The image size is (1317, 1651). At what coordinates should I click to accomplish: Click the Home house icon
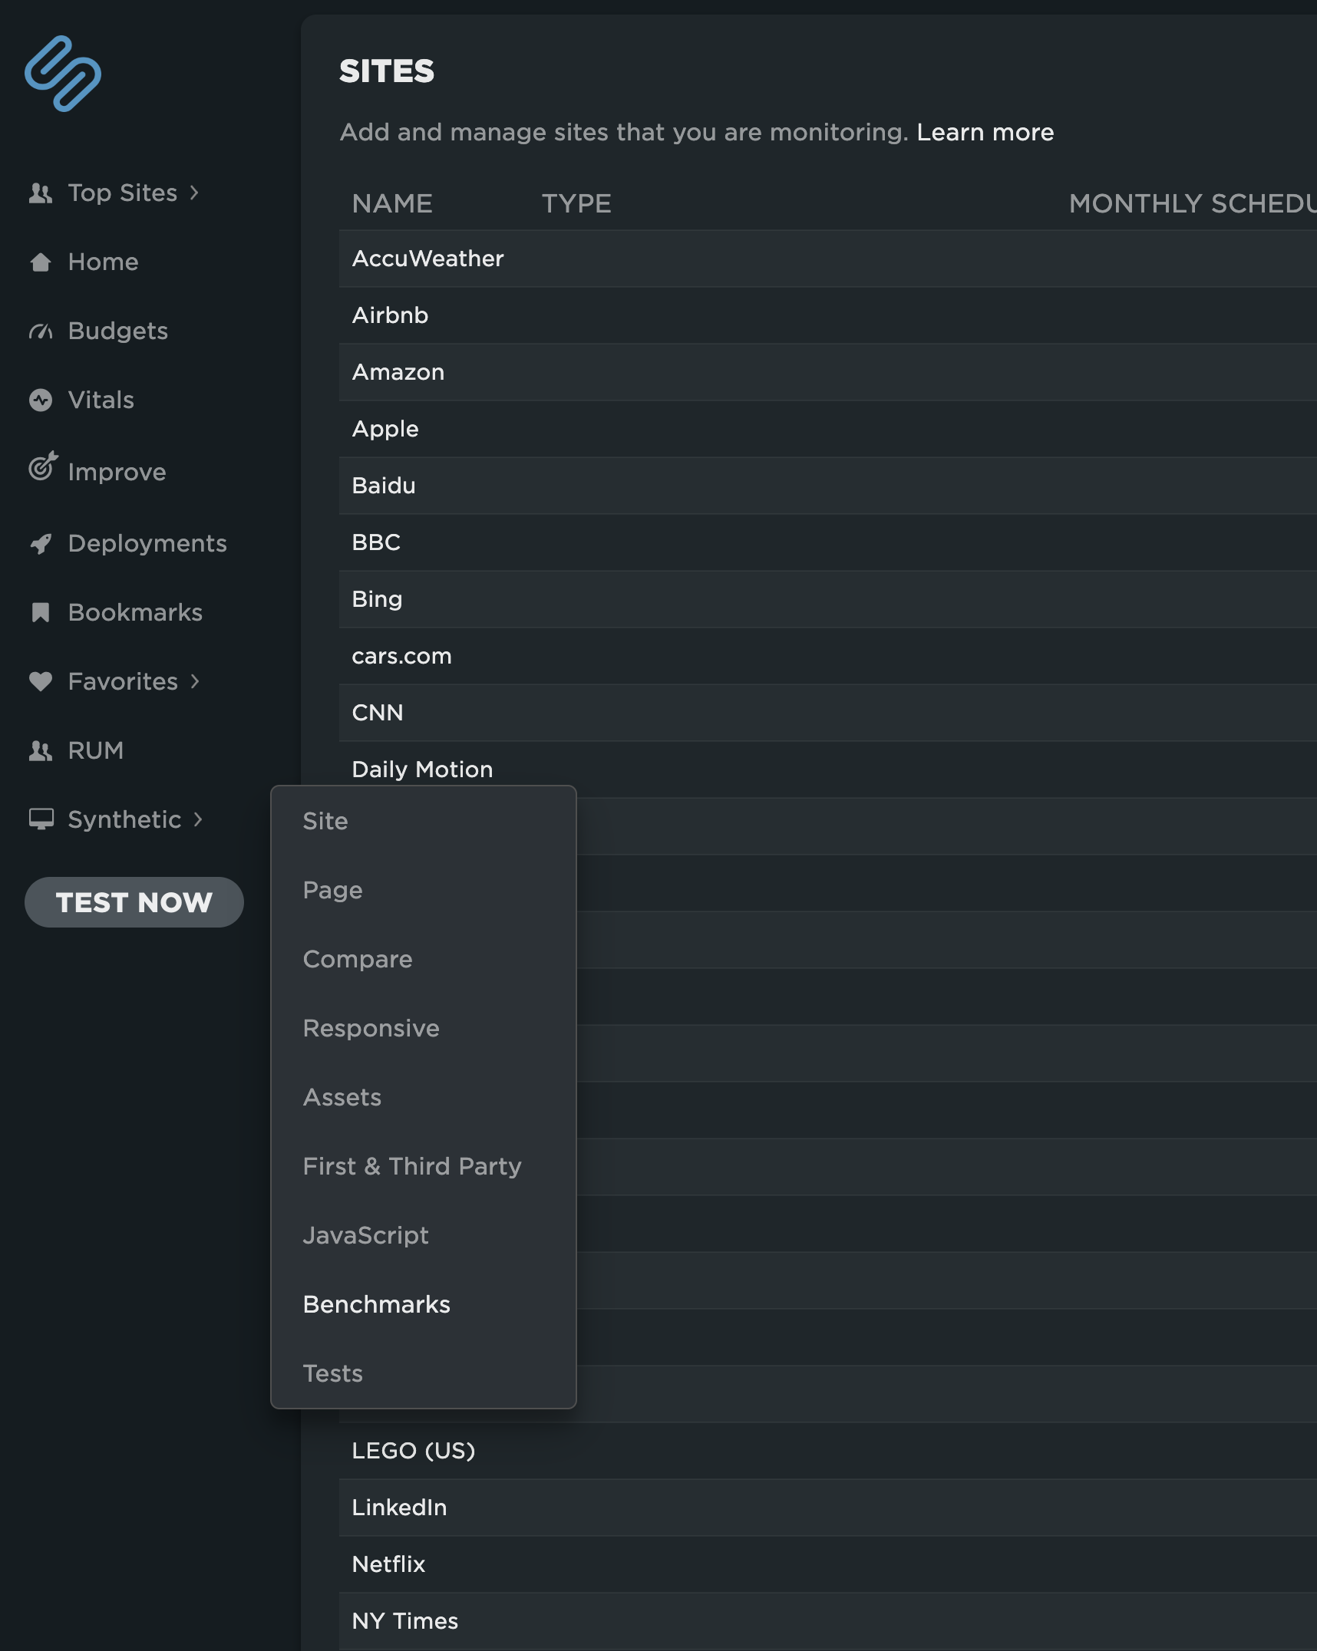[x=41, y=262]
